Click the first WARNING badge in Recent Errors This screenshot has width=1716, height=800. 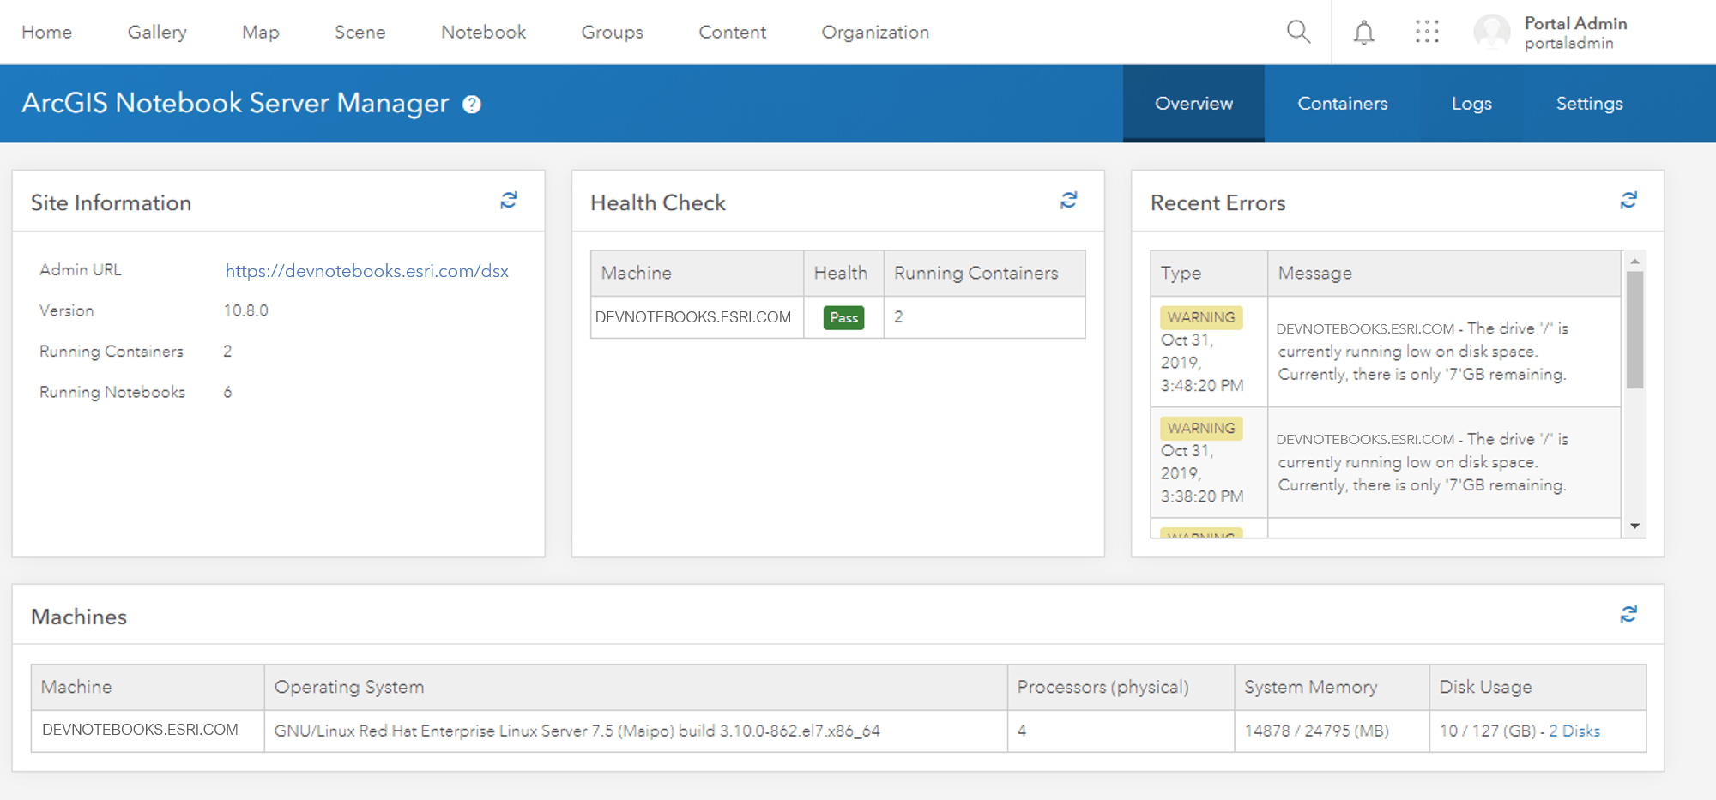coord(1201,316)
